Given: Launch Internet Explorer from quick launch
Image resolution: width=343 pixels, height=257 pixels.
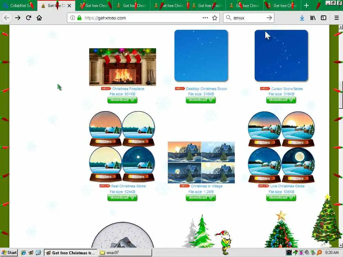Looking at the screenshot, I should click(23, 253).
